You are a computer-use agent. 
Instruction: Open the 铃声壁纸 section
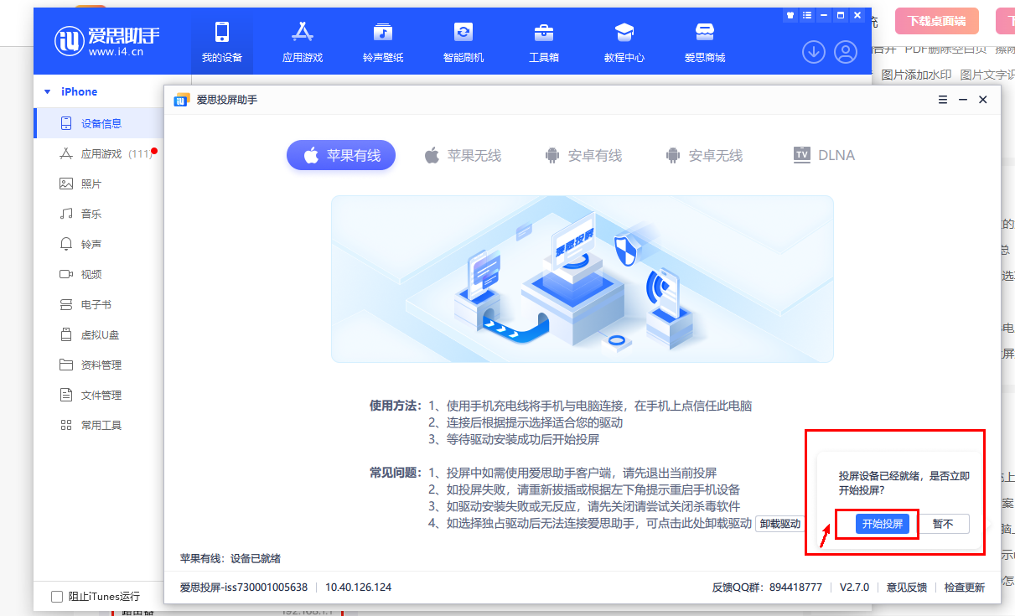coord(383,42)
